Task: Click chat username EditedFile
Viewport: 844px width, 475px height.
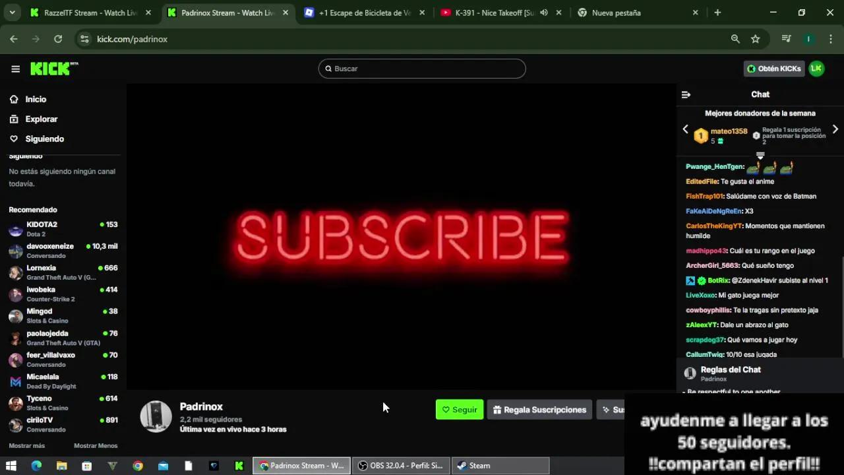Action: tap(702, 181)
